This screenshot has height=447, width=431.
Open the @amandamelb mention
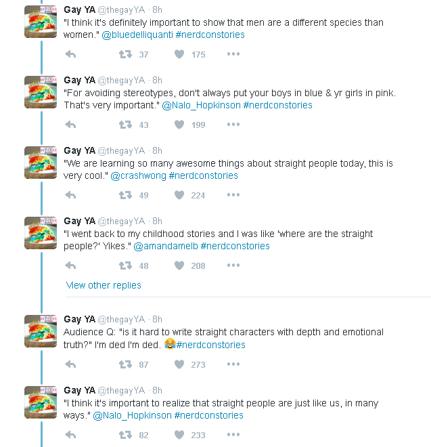coord(165,246)
